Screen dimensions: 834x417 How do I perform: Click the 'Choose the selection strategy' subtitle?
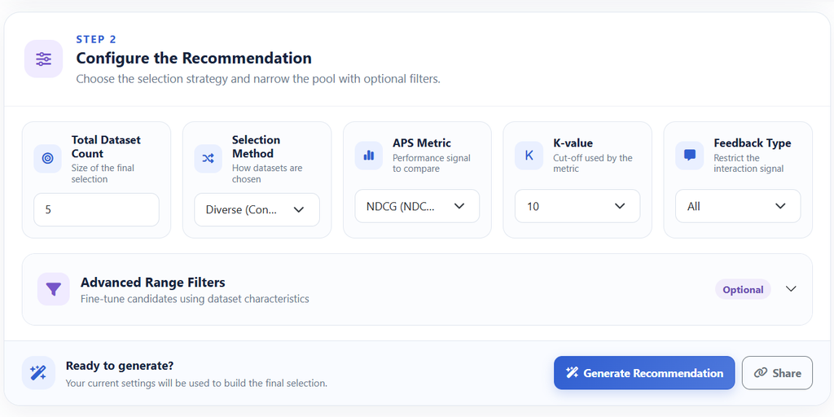[258, 79]
